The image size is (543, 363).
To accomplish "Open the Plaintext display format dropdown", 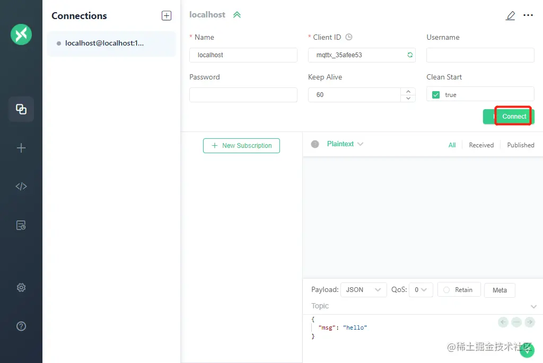I will [x=345, y=144].
